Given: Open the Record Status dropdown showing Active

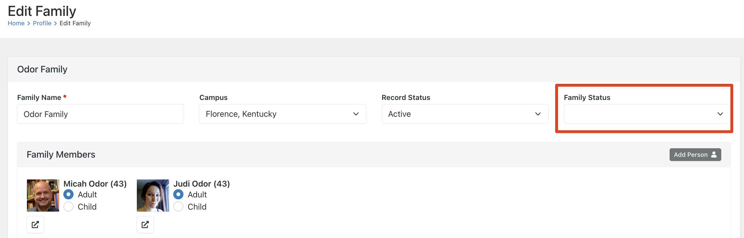Looking at the screenshot, I should 465,114.
